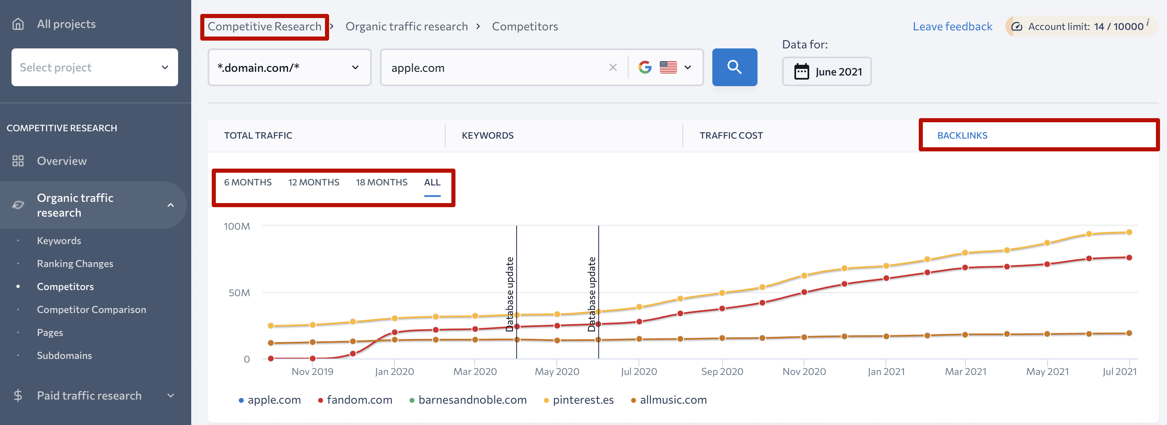
Task: Click the Competitors breadcrumb
Action: [524, 26]
